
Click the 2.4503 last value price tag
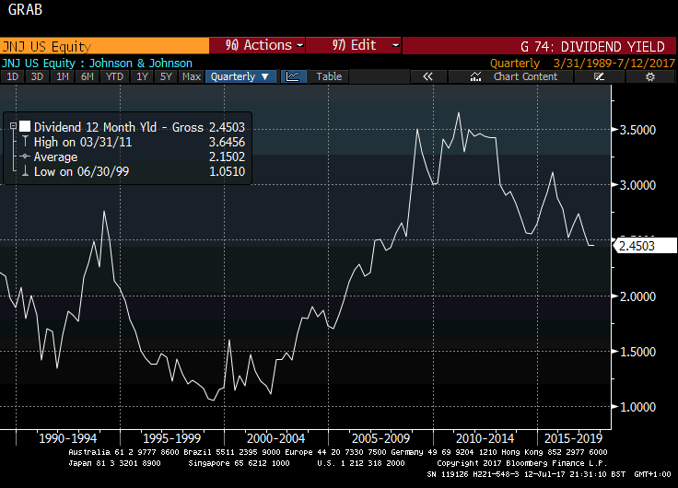tap(645, 246)
